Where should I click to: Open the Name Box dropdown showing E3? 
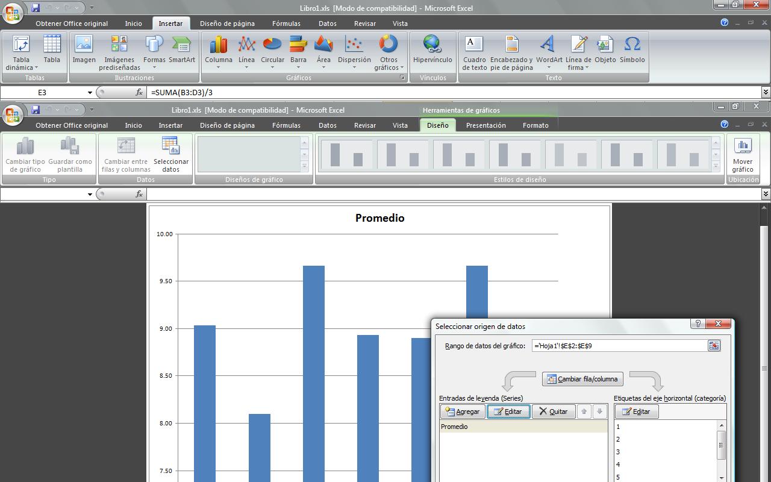(x=90, y=93)
